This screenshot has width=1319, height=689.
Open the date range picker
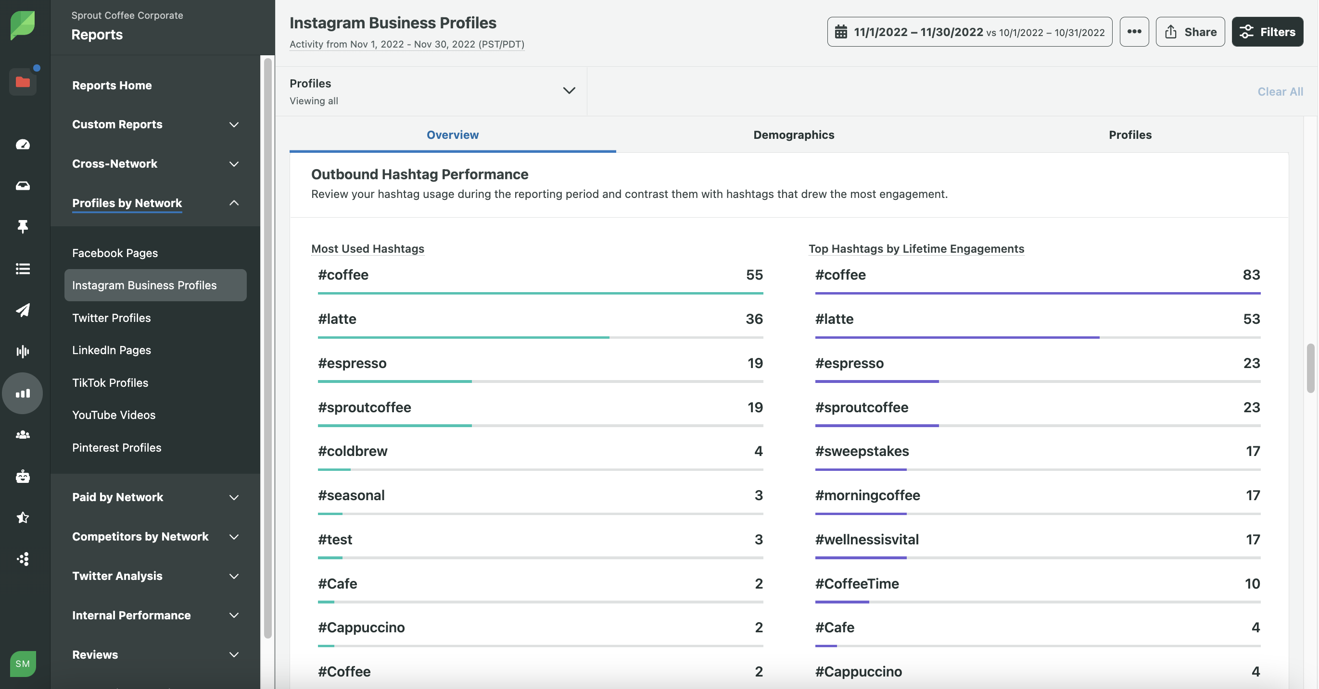[x=970, y=32]
